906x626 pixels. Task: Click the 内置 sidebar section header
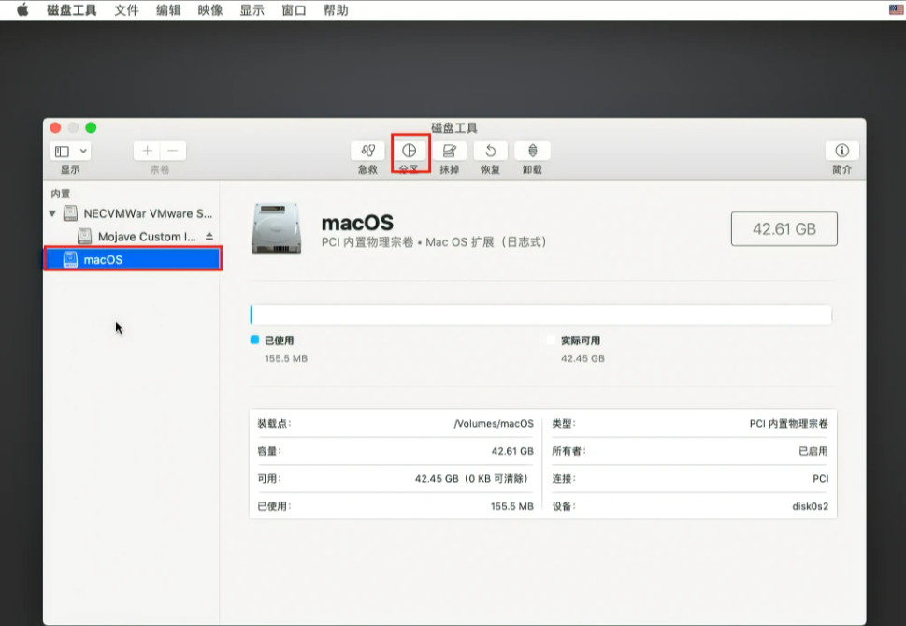[60, 194]
